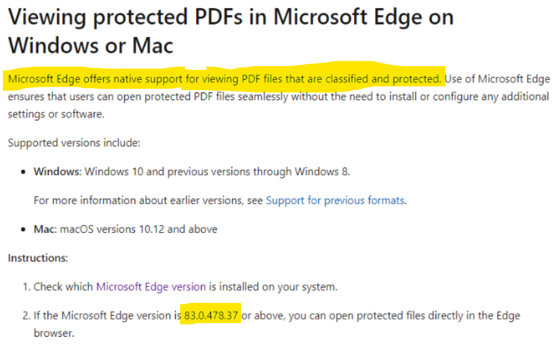Click the bullet point before Mac
This screenshot has width=557, height=348.
click(x=23, y=229)
